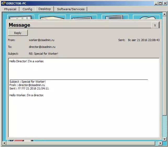Image resolution: width=168 pixels, height=147 pixels.
Task: Open the fifth desktop icon with the cloud shape
Action: 146,17
